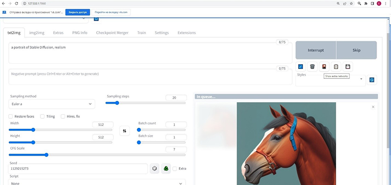Click the Interrupt button
The width and height of the screenshot is (391, 185).
[316, 50]
